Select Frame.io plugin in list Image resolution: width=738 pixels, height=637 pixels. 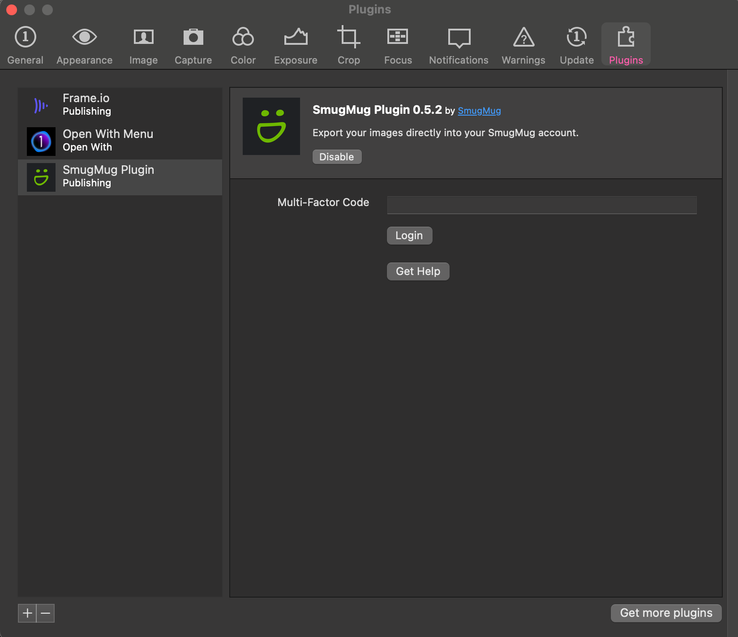[x=120, y=105]
